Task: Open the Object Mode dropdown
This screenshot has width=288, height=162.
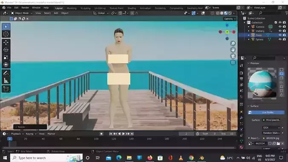Action: (x=22, y=13)
